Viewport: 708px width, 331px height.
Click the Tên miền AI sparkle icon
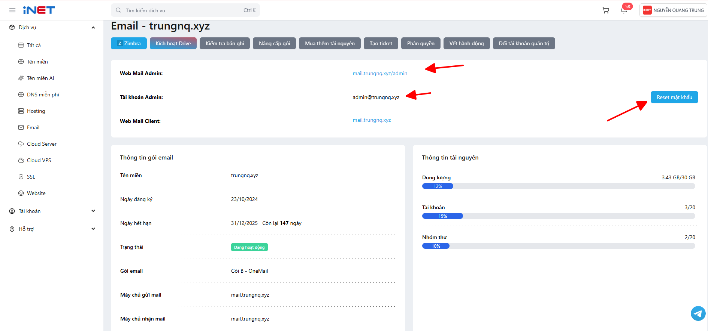pos(21,78)
